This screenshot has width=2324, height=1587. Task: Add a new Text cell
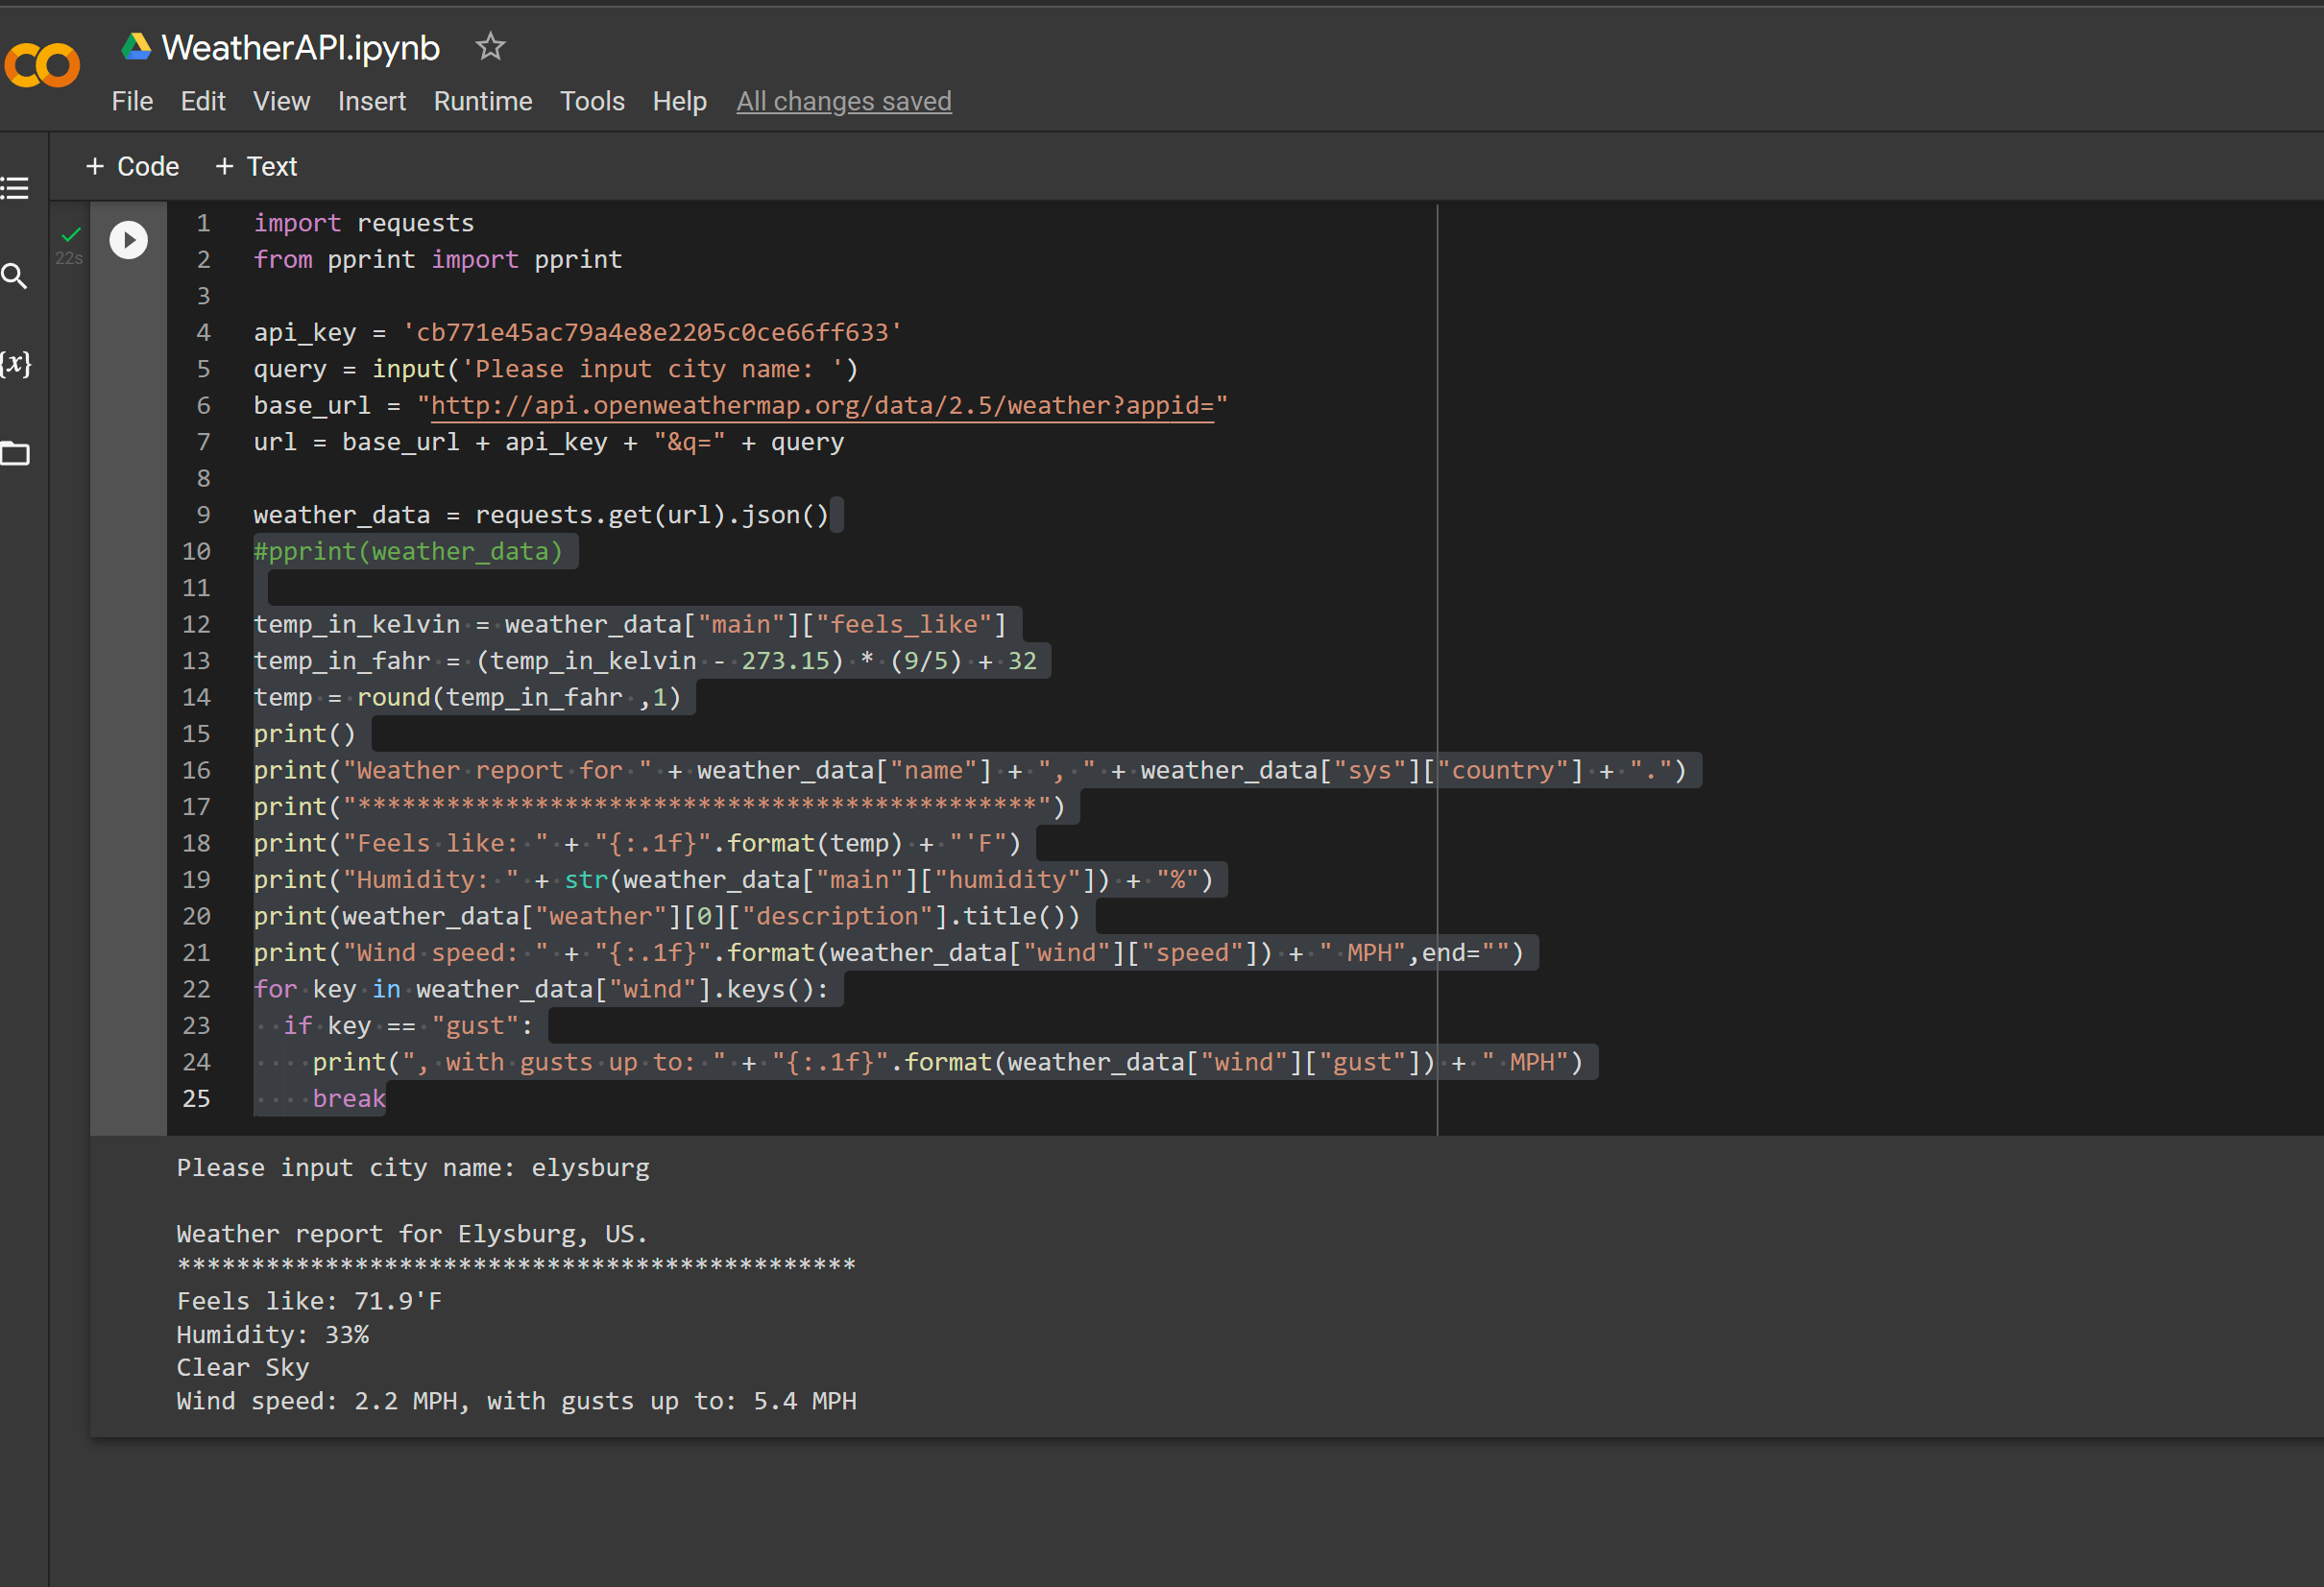(257, 166)
